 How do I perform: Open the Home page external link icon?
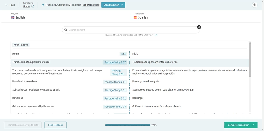[x=33, y=6]
